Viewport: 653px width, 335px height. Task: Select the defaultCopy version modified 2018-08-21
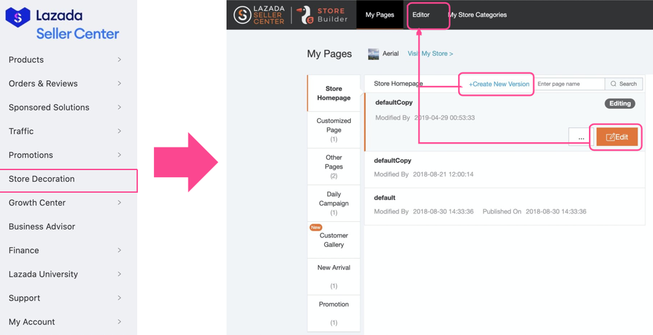[x=504, y=169]
